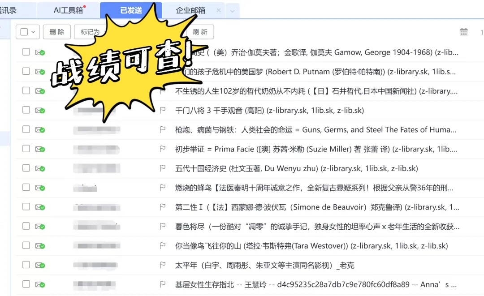Check the box for 第二性 I email
Viewport: 484px width, 296px height.
(x=26, y=206)
